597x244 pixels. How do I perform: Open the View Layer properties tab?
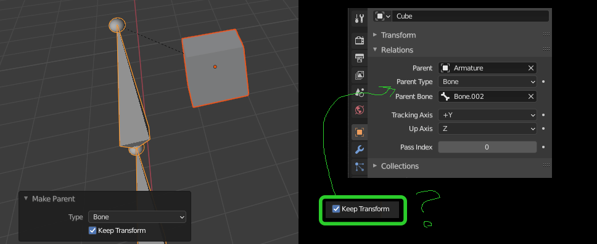tap(360, 75)
